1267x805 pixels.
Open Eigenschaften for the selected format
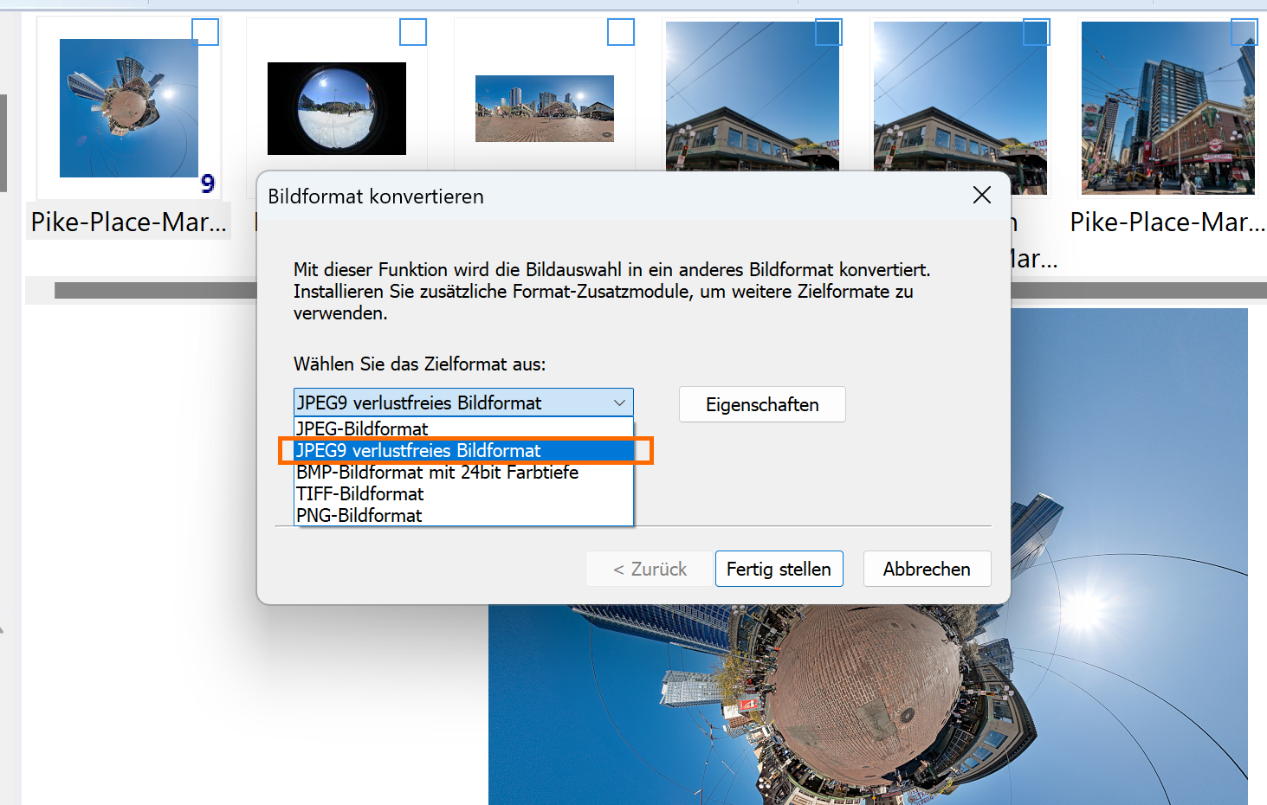(x=761, y=405)
